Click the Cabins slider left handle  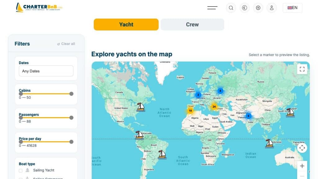pyautogui.click(x=21, y=94)
